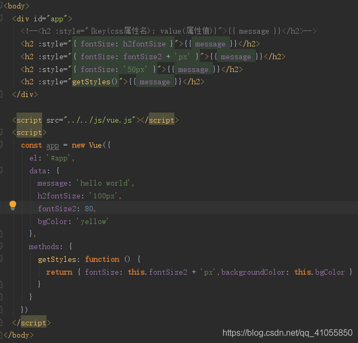Viewport: 358px width, 343px height.
Task: Click fontSize2 in the second h2 style binding
Action: coord(142,57)
